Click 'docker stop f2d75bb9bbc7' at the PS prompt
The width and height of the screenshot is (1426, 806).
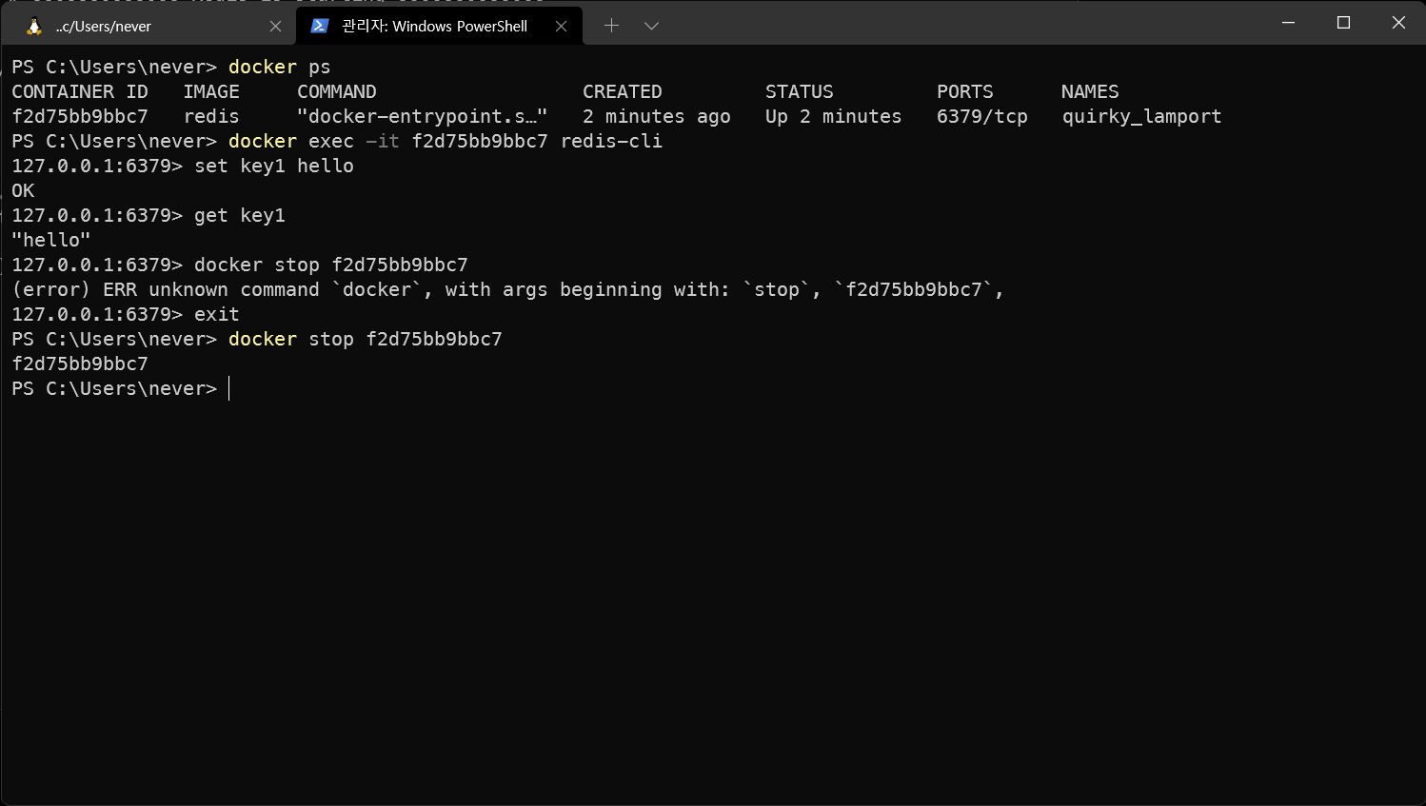point(366,339)
